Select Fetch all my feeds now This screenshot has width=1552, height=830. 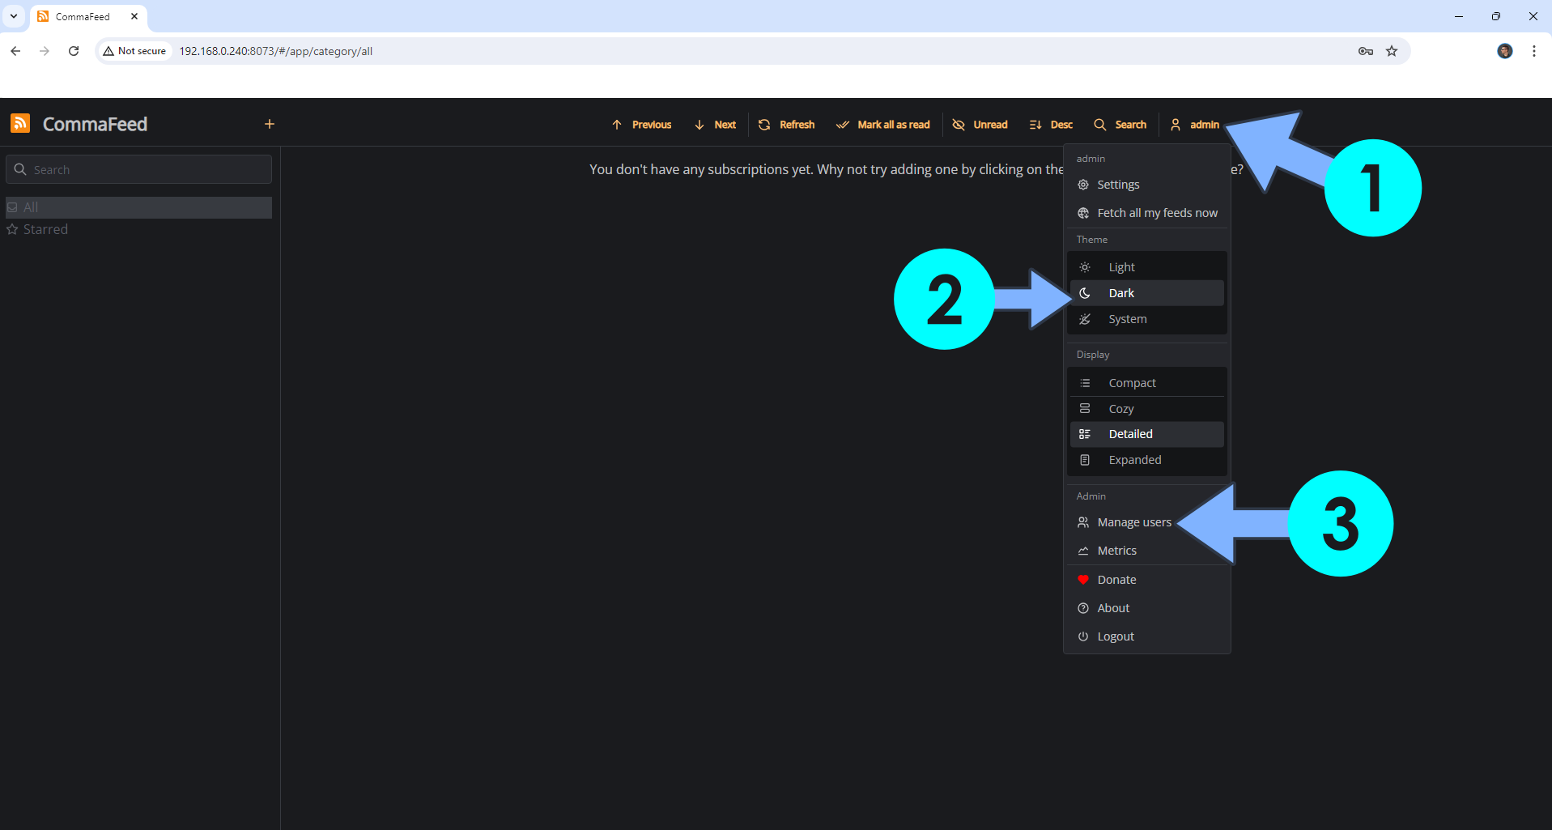(x=1147, y=213)
